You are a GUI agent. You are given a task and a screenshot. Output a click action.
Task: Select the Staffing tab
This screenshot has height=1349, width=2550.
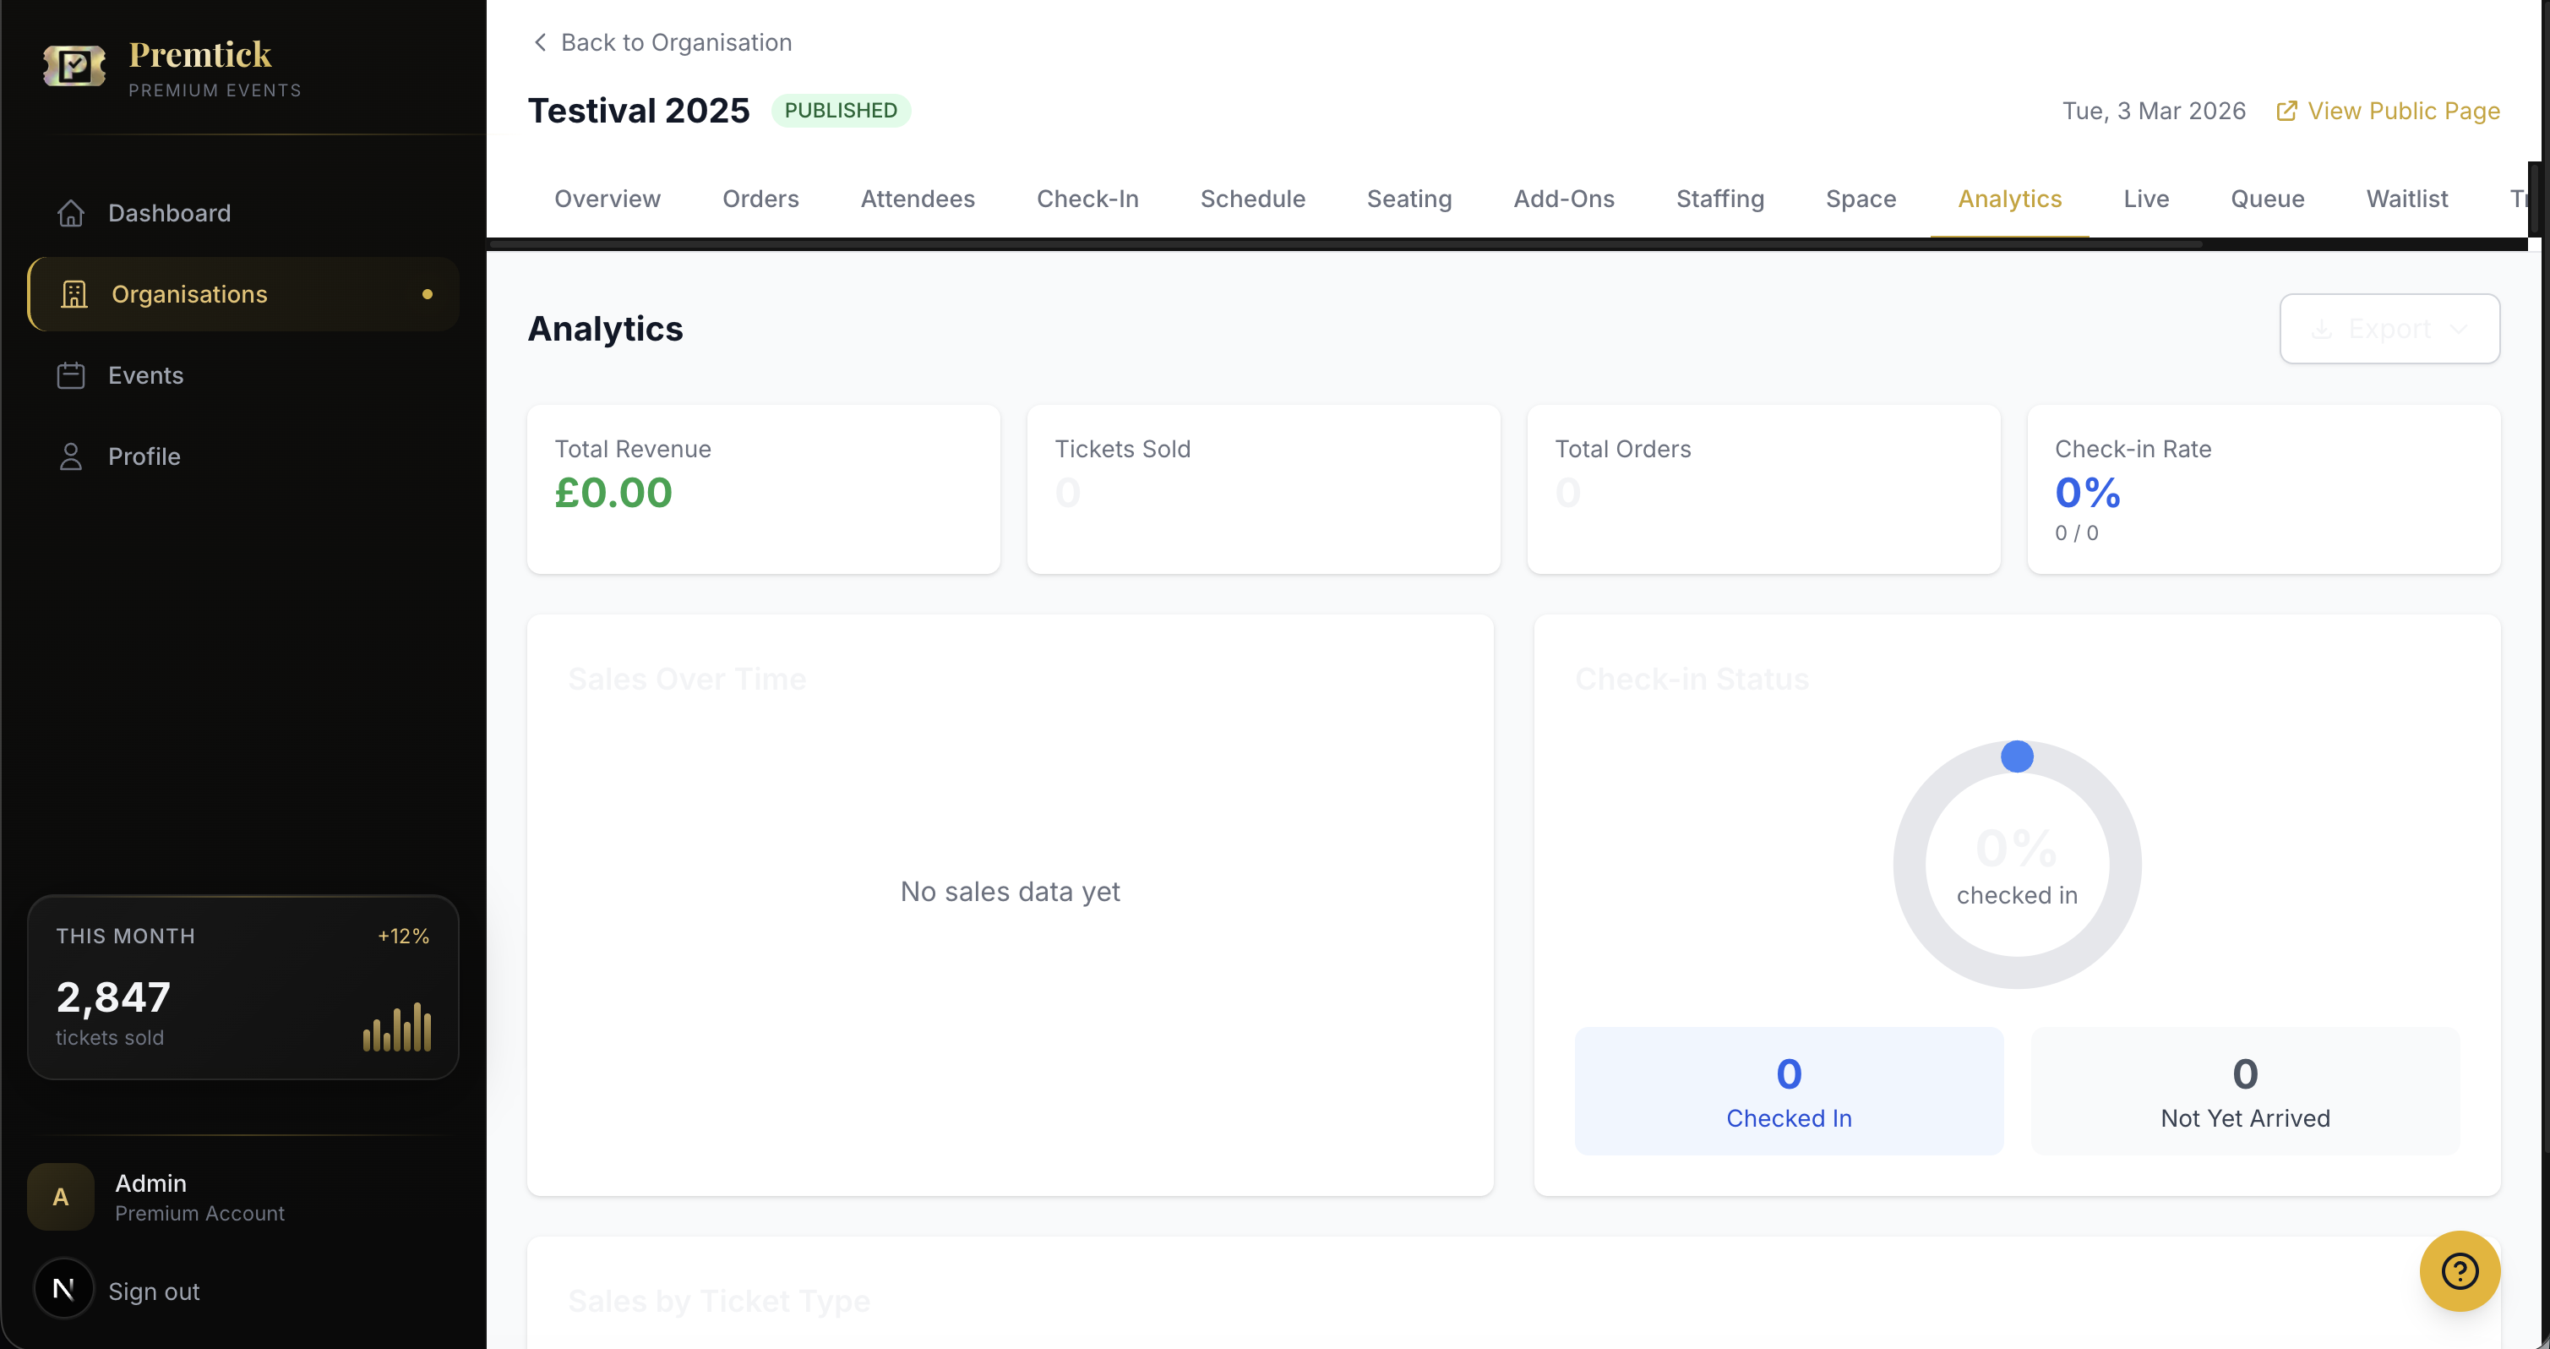[1719, 198]
